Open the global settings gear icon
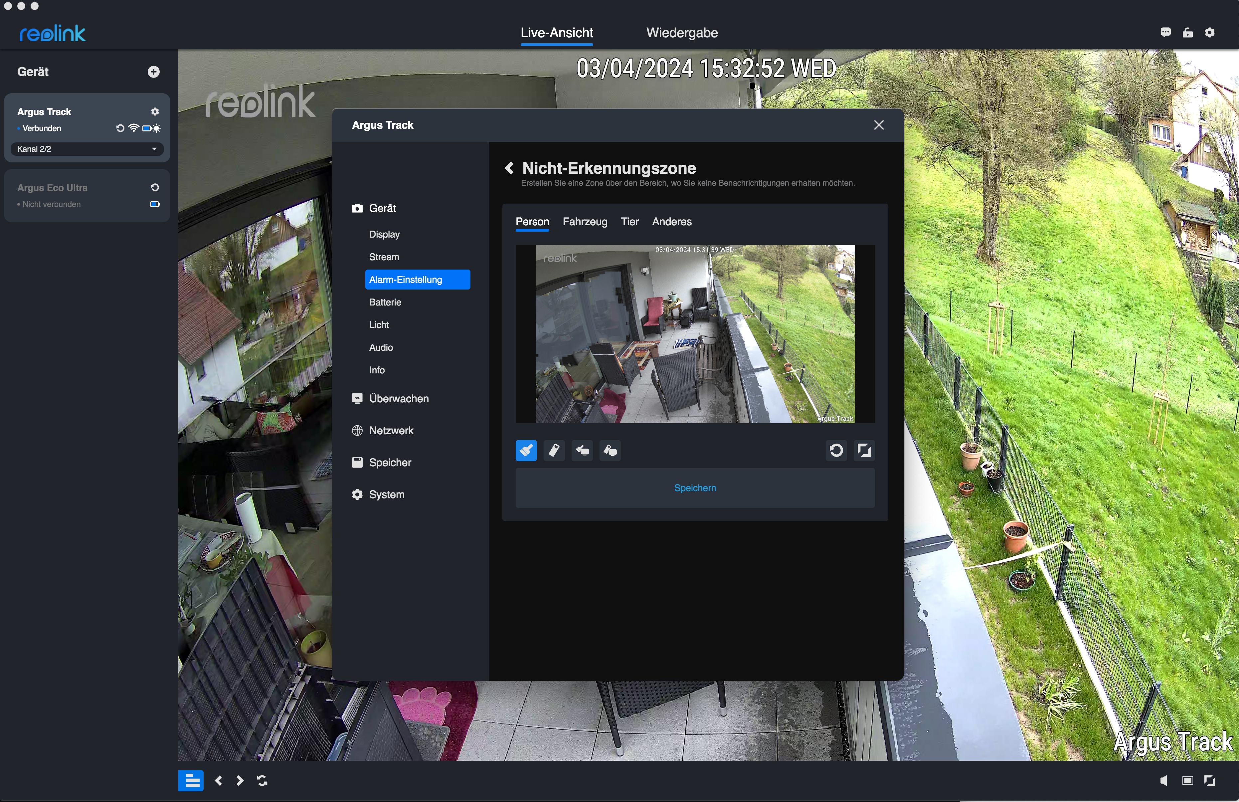The height and width of the screenshot is (802, 1239). pos(1210,33)
